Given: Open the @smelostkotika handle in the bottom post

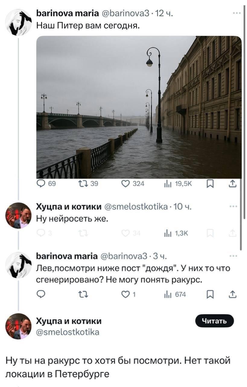Looking at the screenshot, I should (x=68, y=332).
